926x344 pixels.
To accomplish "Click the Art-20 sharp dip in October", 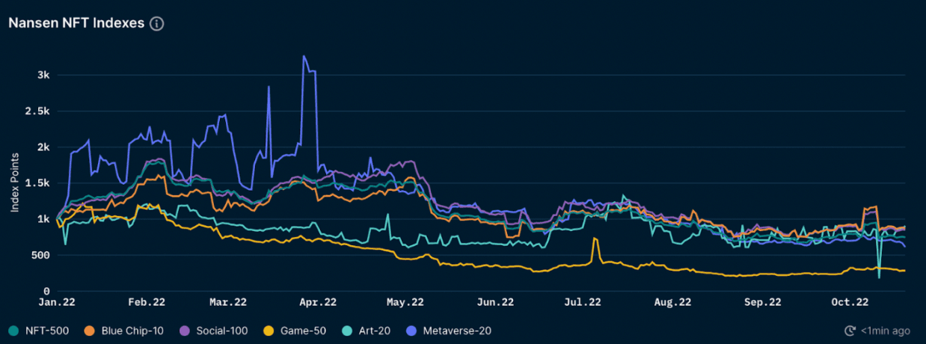I will click(879, 277).
